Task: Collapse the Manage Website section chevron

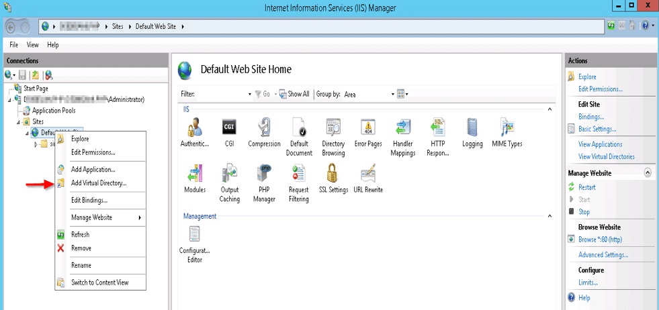Action: [x=648, y=173]
